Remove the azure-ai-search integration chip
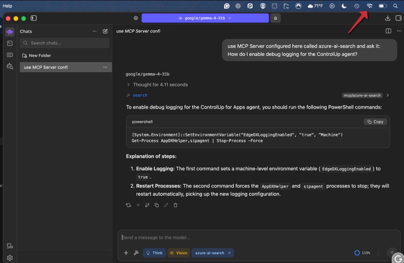This screenshot has width=404, height=263. click(229, 253)
